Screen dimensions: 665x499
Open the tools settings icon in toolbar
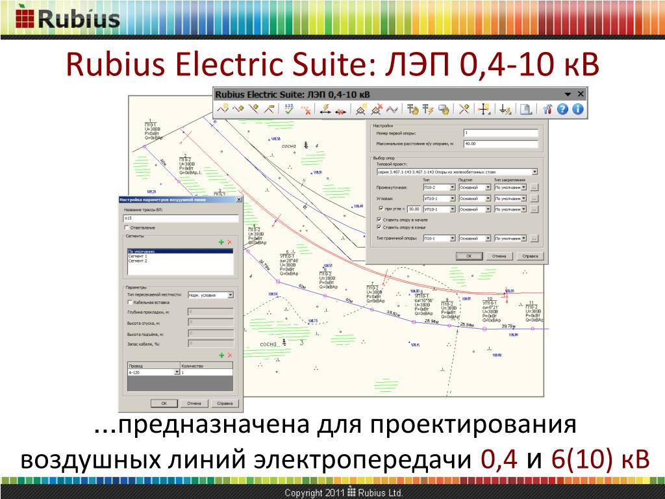[547, 109]
